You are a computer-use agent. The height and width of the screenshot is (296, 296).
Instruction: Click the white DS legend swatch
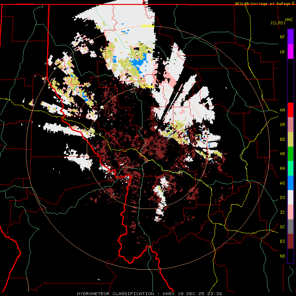point(290,197)
